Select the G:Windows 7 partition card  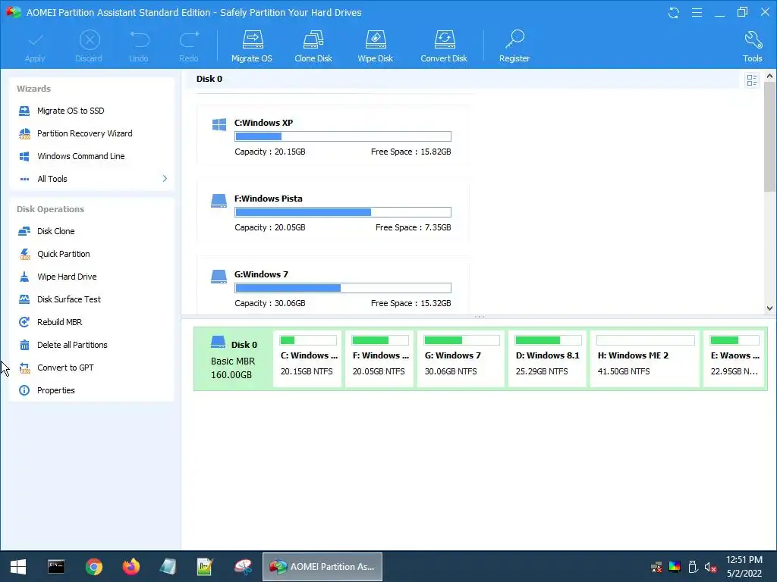[x=333, y=286]
